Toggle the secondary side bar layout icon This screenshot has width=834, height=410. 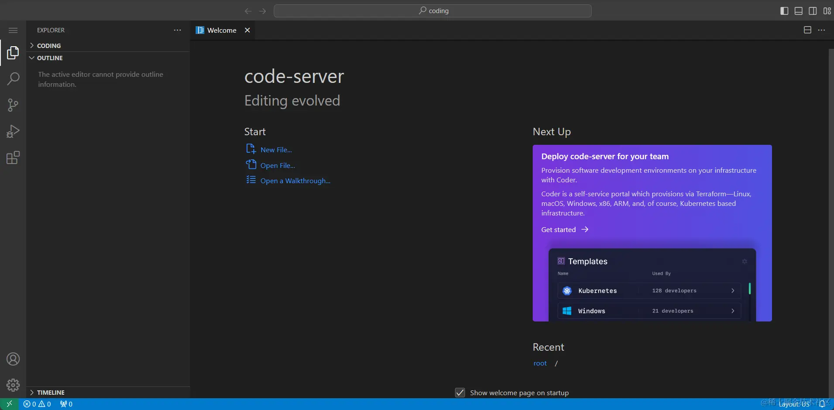tap(813, 11)
